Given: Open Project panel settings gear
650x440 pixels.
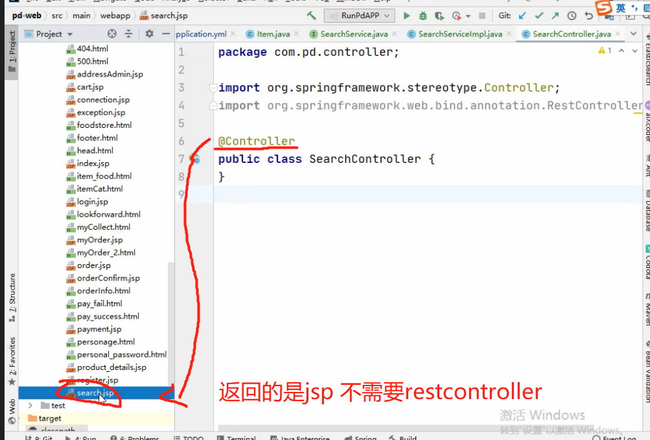Looking at the screenshot, I should pos(149,34).
